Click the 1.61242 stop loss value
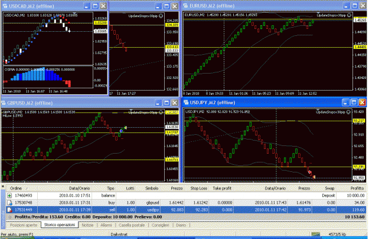Viewport: 369px width, 239px height. coord(201,203)
